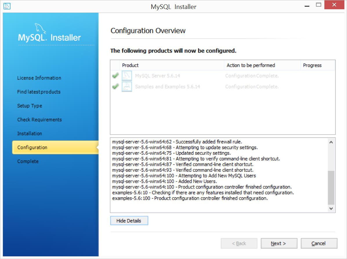The width and height of the screenshot is (347, 259).
Task: Click the Progress column header
Action: (318, 65)
